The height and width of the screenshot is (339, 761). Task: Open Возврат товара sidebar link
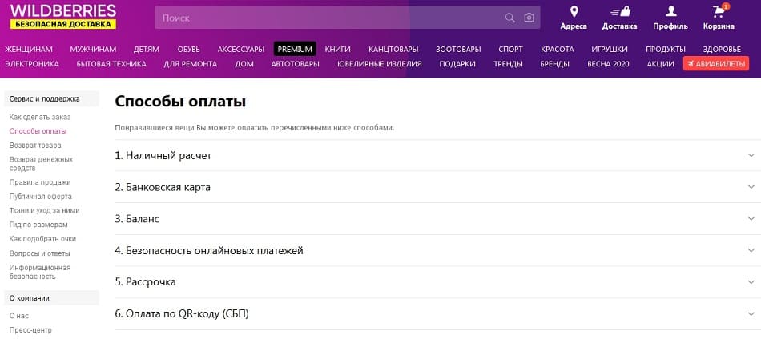click(35, 146)
